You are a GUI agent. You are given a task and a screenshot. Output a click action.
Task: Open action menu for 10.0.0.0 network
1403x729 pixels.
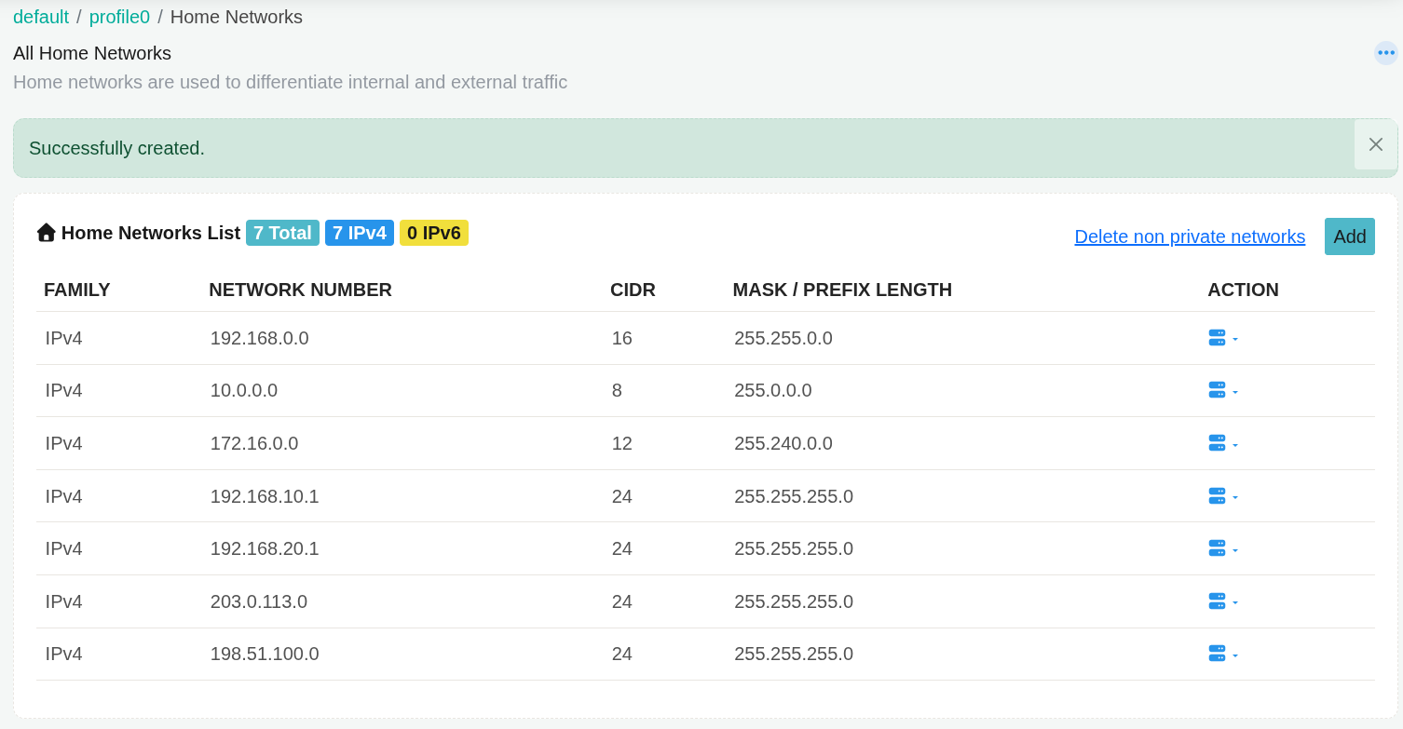(x=1223, y=390)
